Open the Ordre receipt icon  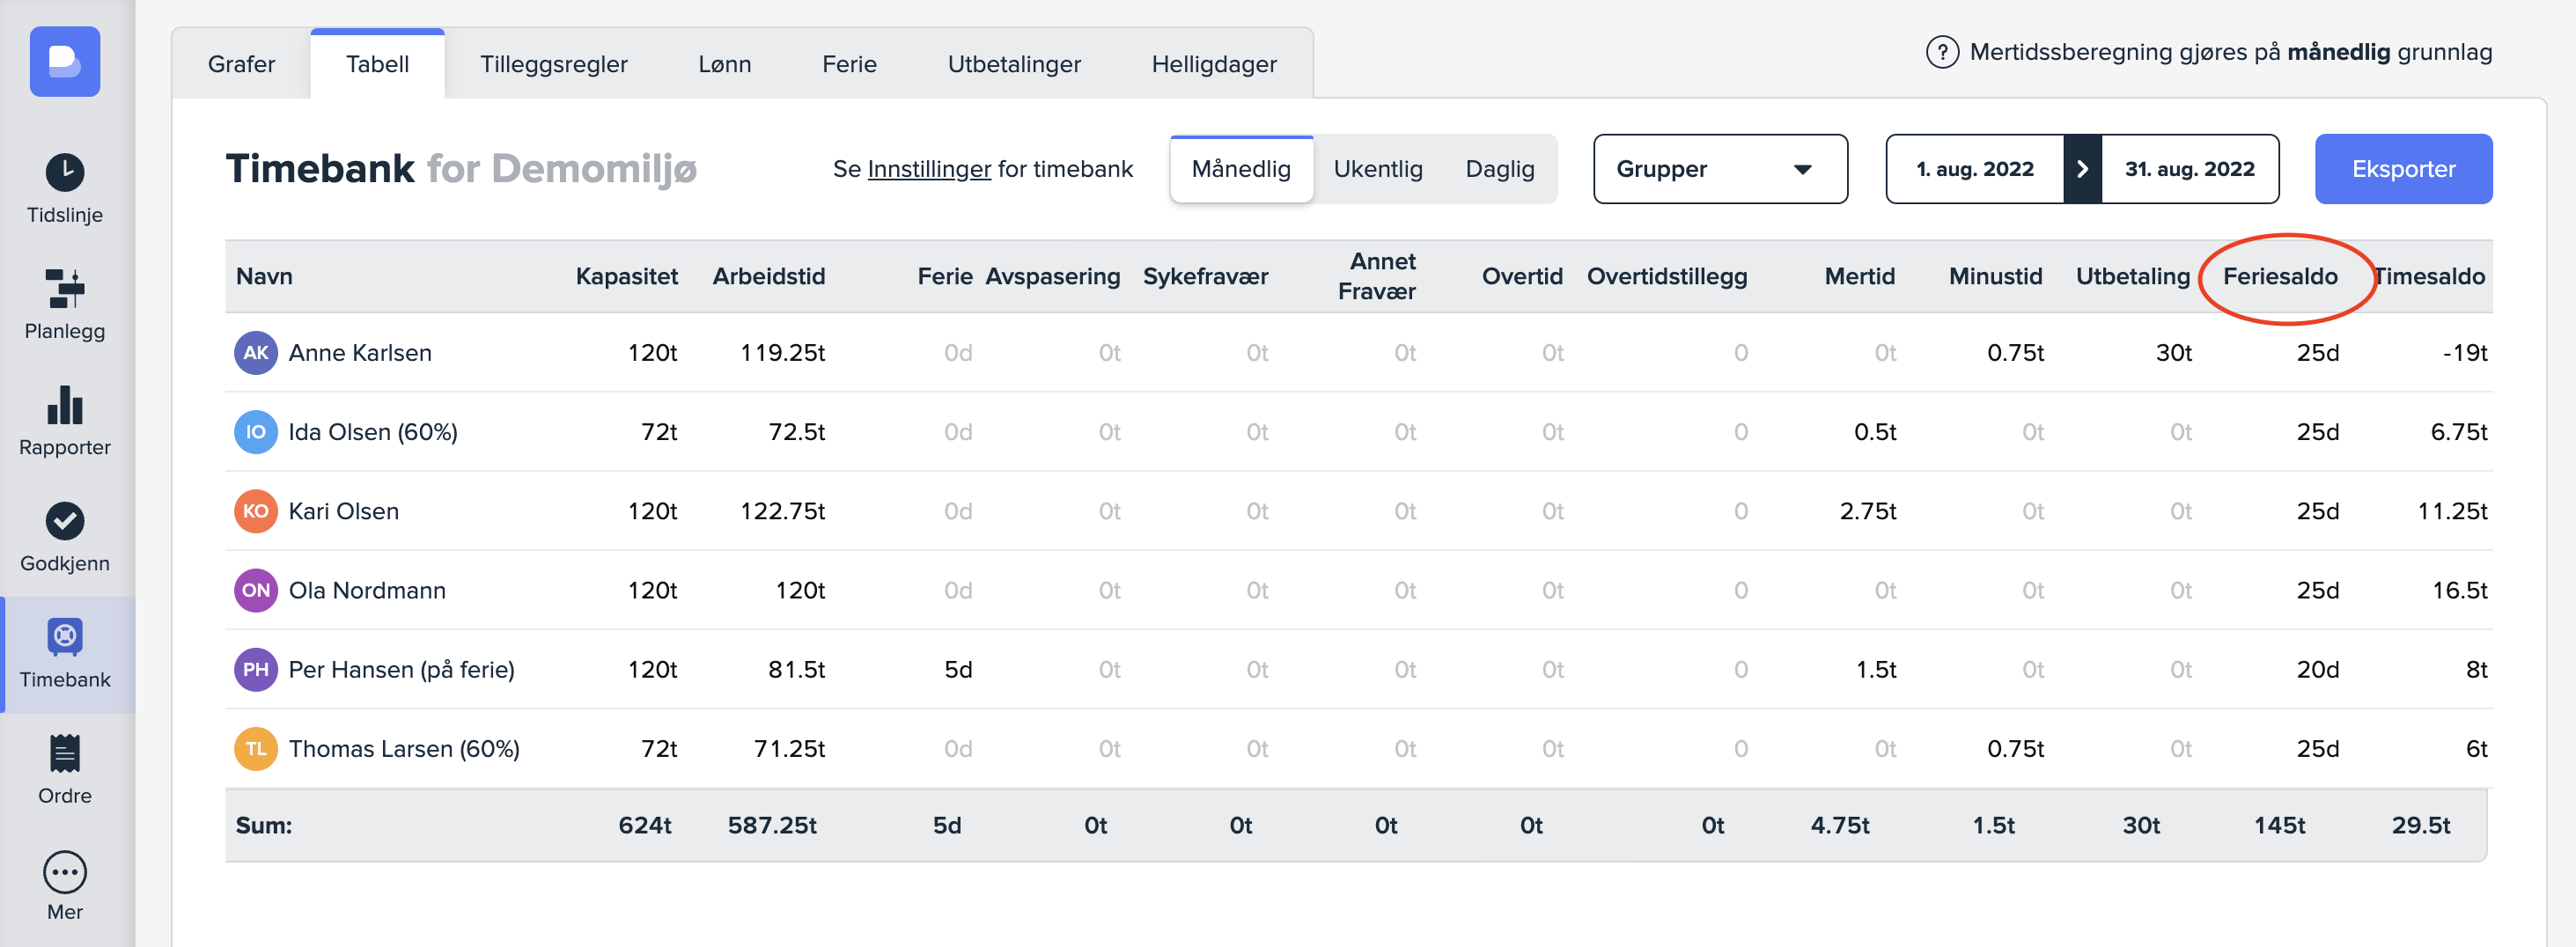65,754
